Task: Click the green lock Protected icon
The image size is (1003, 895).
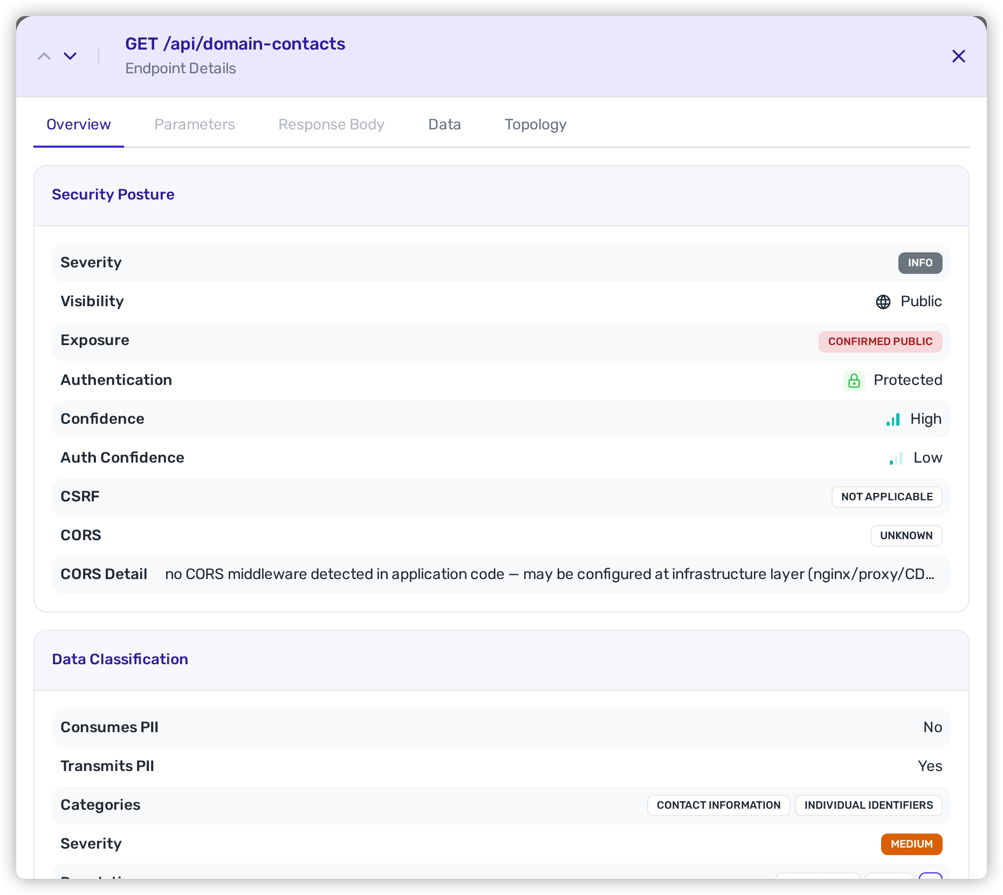Action: [854, 381]
